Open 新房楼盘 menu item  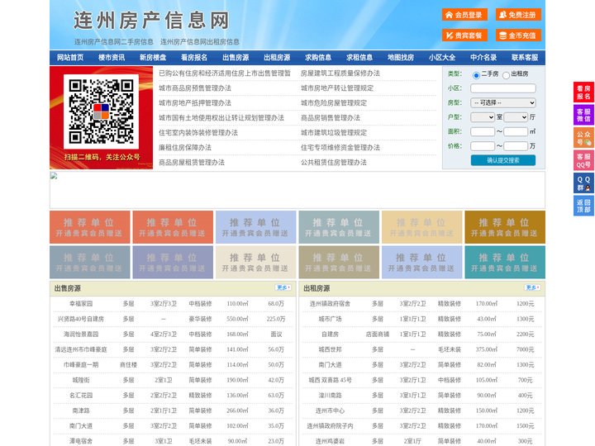tap(153, 57)
